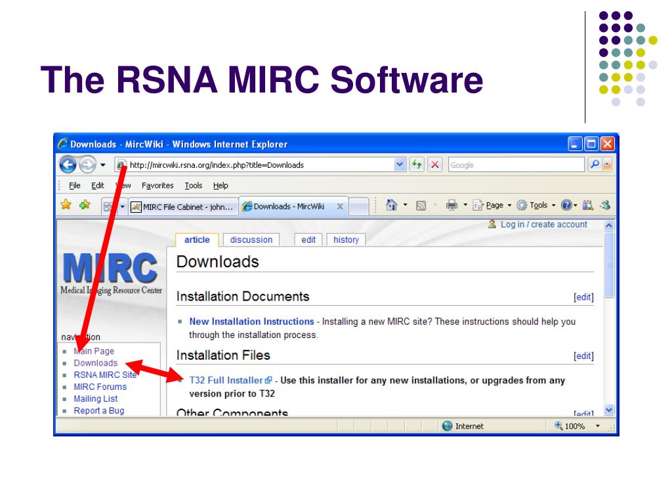672x504 pixels.
Task: Open the recent pages dropdown beside Forward
Action: tap(103, 165)
